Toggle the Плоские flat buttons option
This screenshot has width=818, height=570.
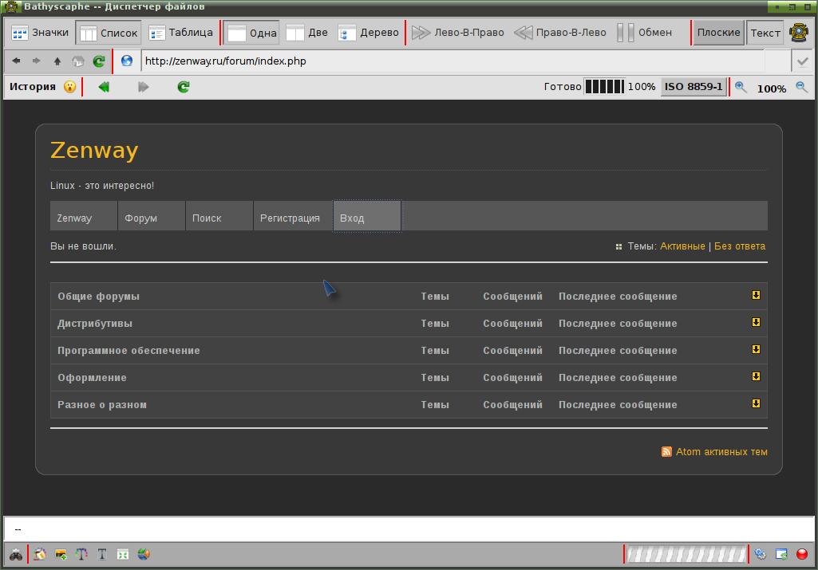point(719,33)
